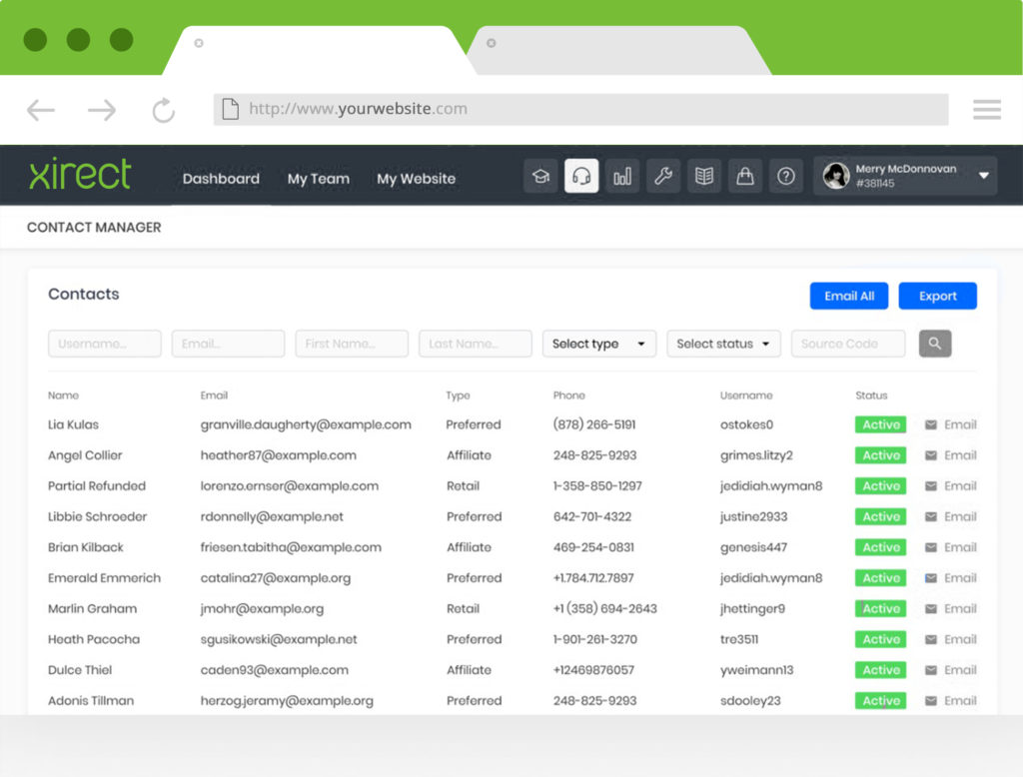1023x777 pixels.
Task: Focus the Last Name filter field
Action: tap(476, 344)
